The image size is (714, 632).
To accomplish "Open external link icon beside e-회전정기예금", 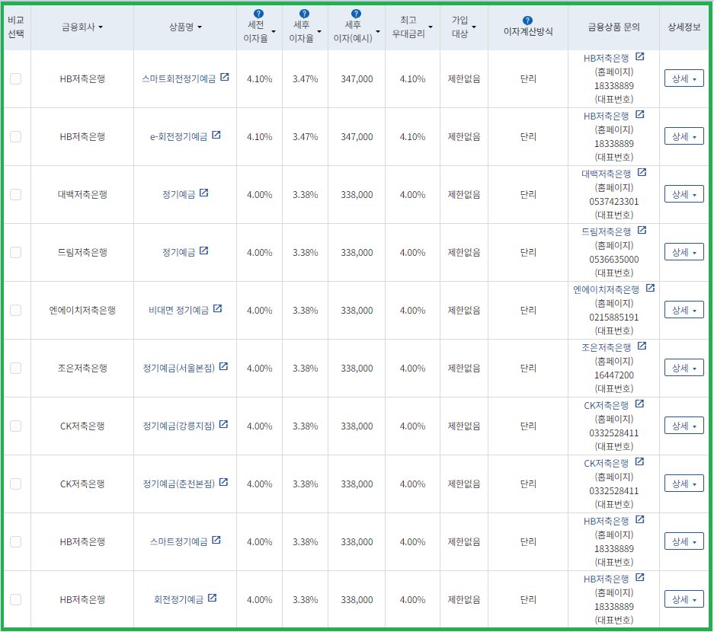I will coord(216,135).
